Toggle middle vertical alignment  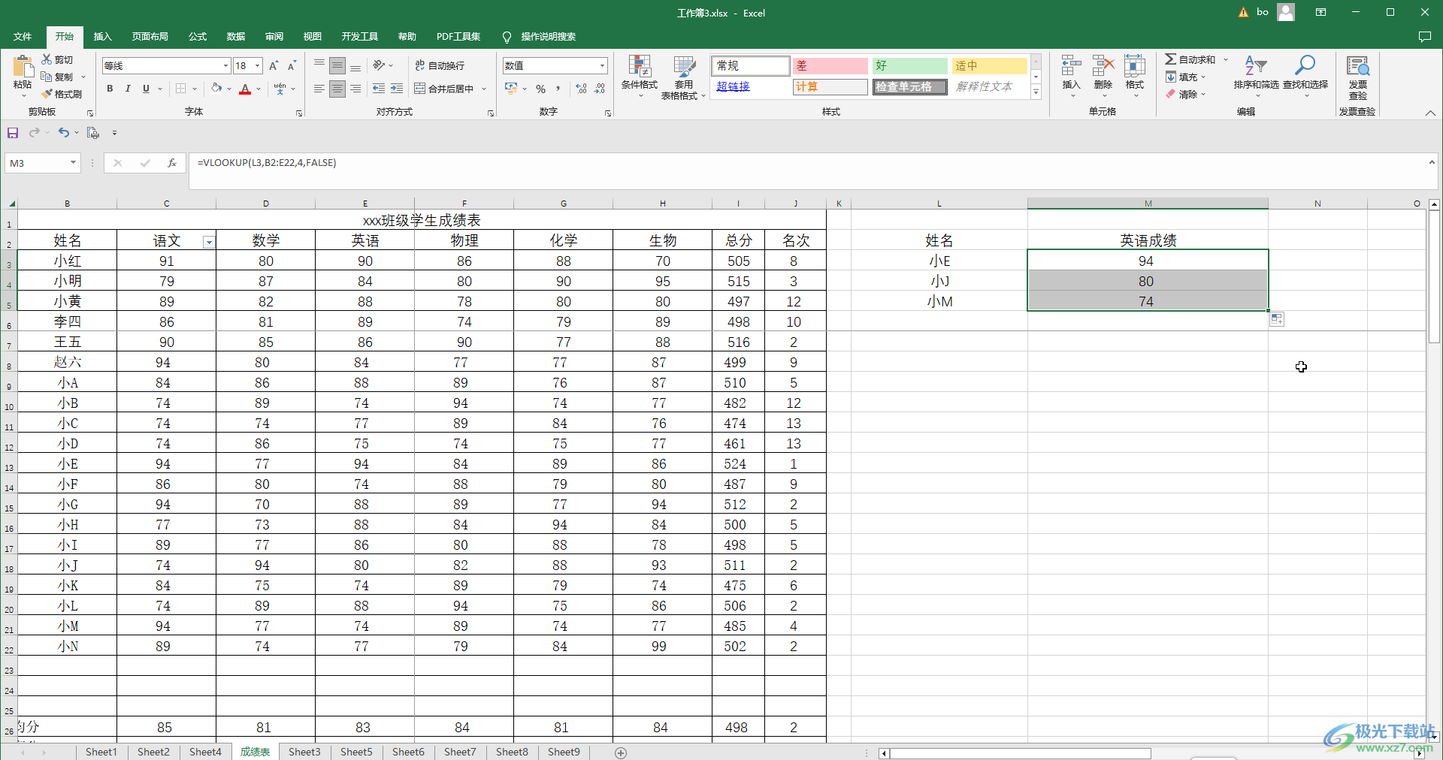coord(337,66)
